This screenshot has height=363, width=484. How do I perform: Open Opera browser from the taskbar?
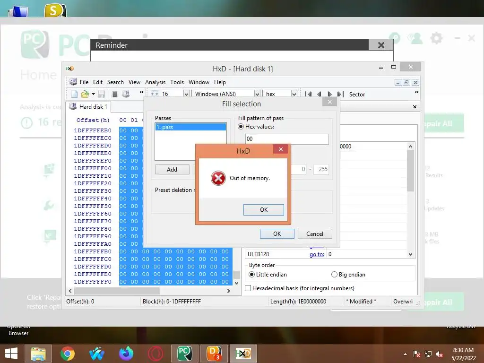click(156, 354)
